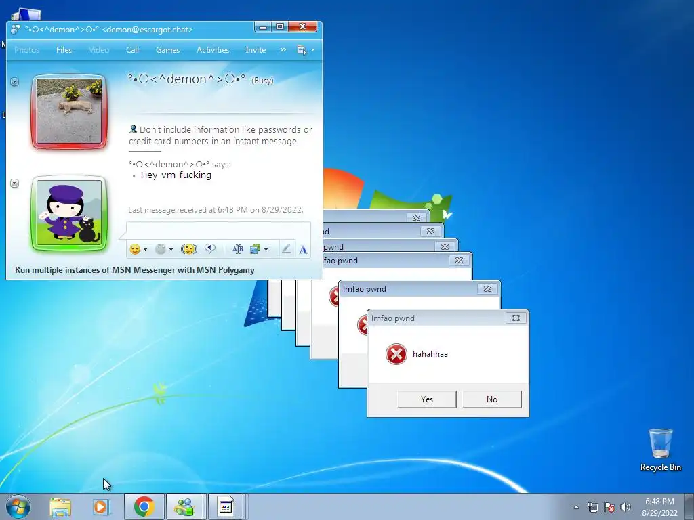The image size is (694, 520).
Task: Choose the font formatting AB icon
Action: tap(238, 249)
